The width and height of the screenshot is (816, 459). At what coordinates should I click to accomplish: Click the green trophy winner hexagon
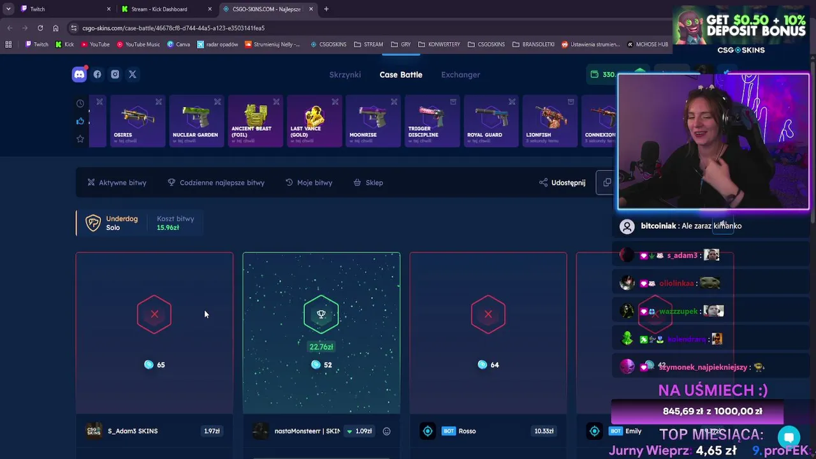(x=321, y=314)
